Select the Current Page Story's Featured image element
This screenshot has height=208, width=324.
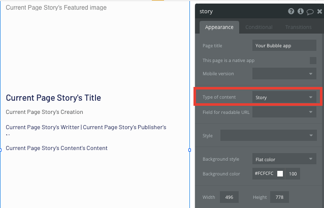tap(56, 8)
